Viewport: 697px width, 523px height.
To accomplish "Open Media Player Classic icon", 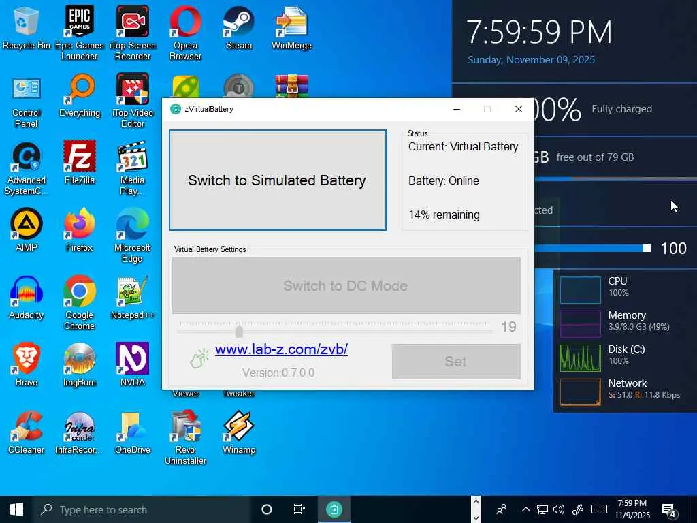I will click(x=133, y=169).
